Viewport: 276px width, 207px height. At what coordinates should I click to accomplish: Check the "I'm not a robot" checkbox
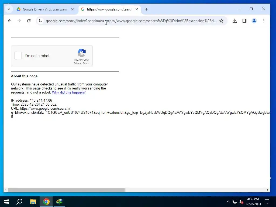pyautogui.click(x=18, y=56)
